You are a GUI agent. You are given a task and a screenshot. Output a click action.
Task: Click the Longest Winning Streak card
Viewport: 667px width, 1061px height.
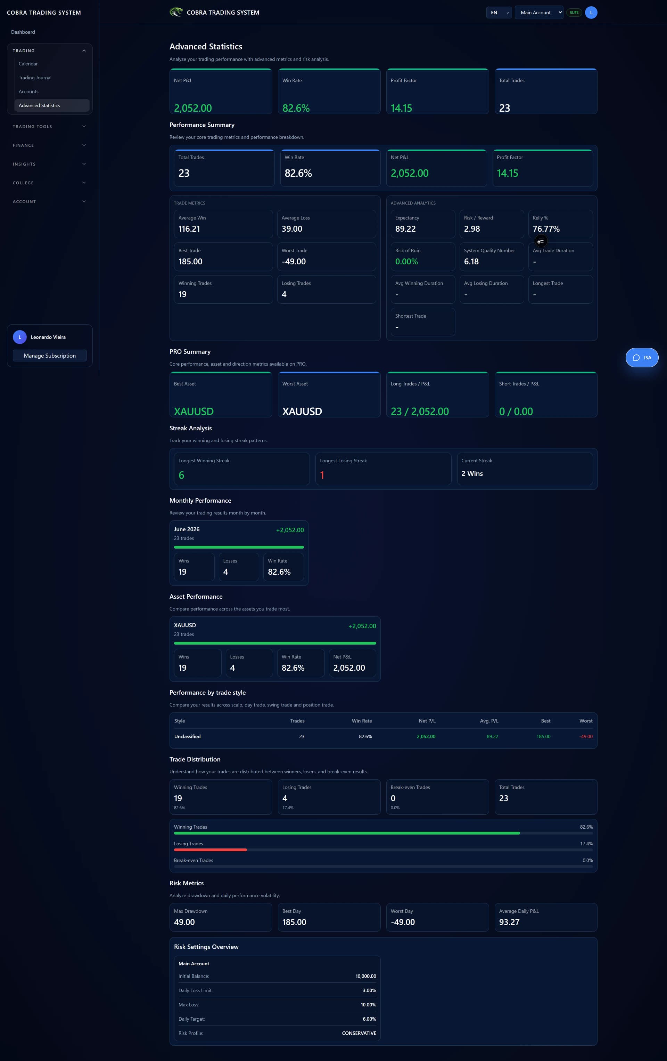point(242,469)
